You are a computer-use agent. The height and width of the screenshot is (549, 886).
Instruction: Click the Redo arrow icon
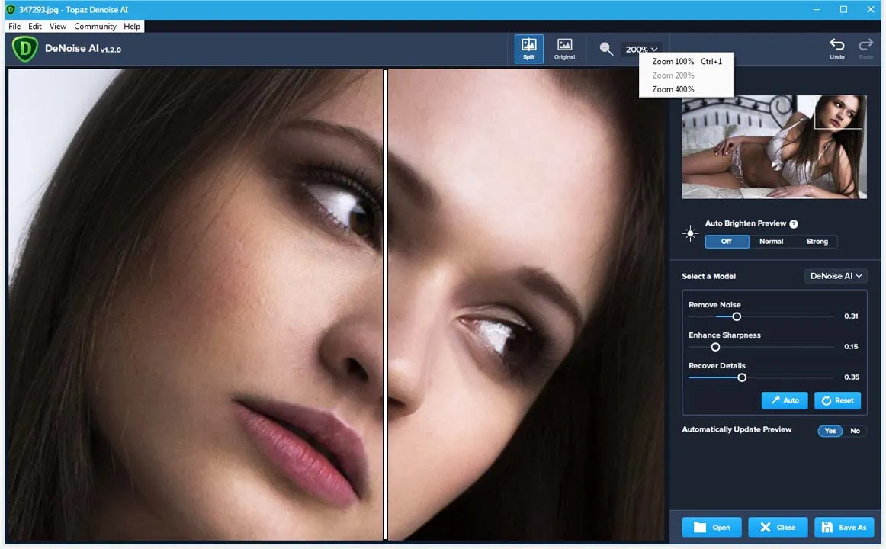(866, 48)
